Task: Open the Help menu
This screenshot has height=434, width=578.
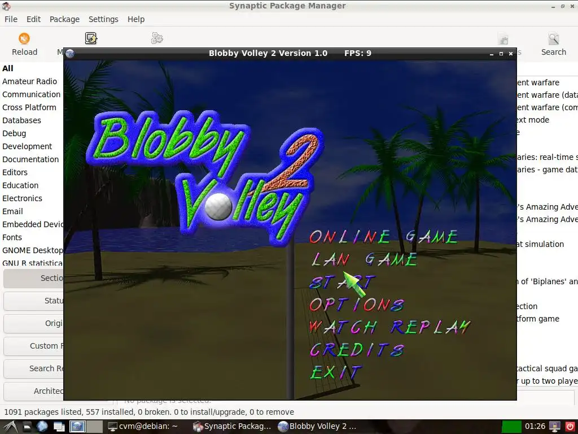Action: pyautogui.click(x=136, y=19)
